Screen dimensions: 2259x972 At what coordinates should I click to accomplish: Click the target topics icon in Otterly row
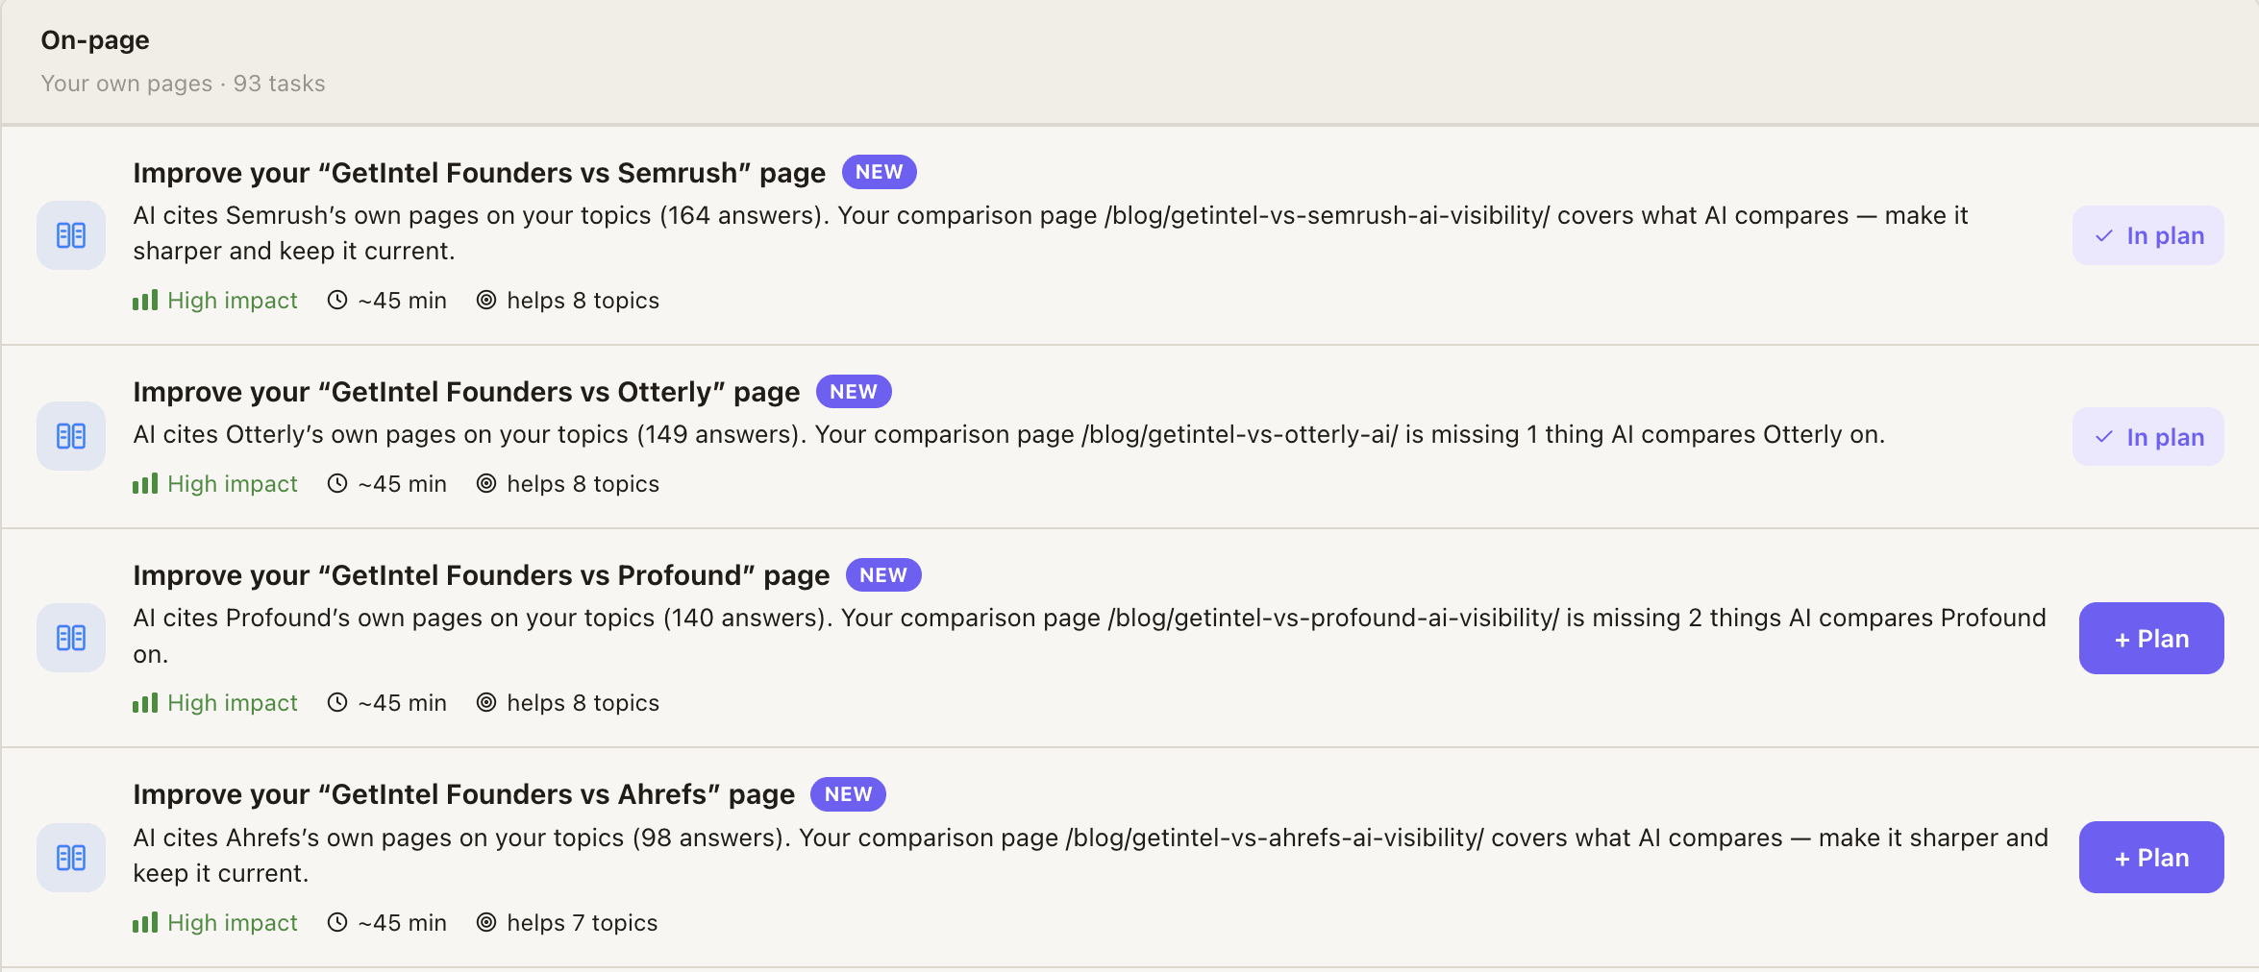click(x=486, y=483)
